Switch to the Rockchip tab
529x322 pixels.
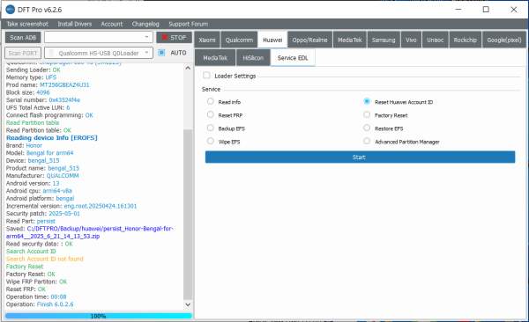466,40
